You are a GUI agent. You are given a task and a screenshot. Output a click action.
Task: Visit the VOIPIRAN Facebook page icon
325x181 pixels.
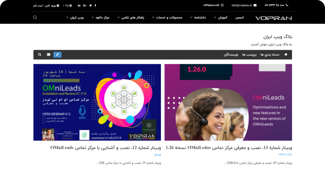pos(95,5)
